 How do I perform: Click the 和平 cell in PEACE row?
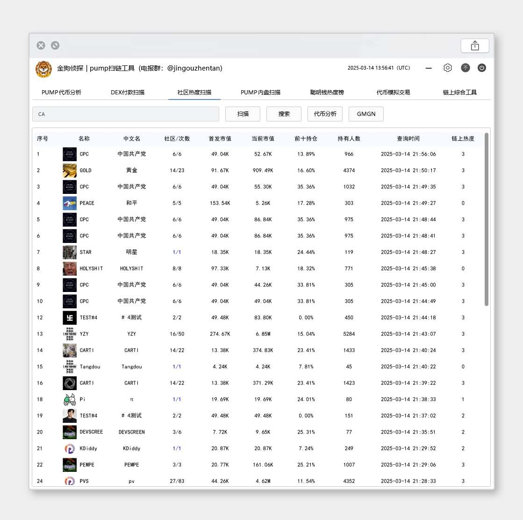132,203
